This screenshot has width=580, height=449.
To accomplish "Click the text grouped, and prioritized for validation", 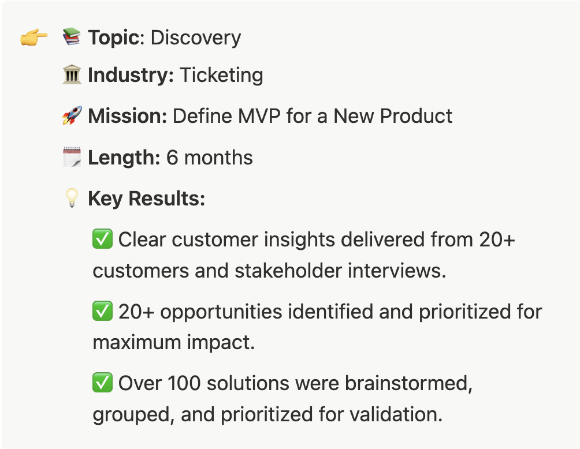I will click(x=268, y=414).
